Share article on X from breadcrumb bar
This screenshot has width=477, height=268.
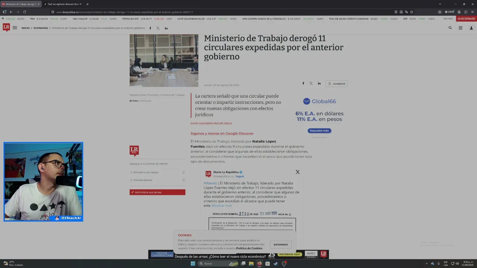[158, 28]
